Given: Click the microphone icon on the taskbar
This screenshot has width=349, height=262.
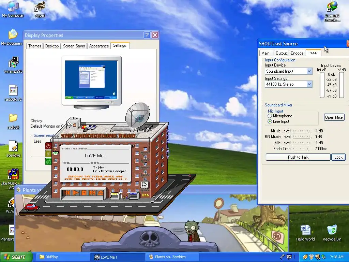Looking at the screenshot, I should (282, 257).
